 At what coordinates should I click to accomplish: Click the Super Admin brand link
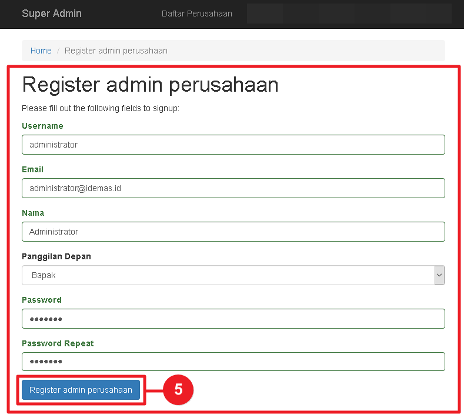[x=52, y=14]
